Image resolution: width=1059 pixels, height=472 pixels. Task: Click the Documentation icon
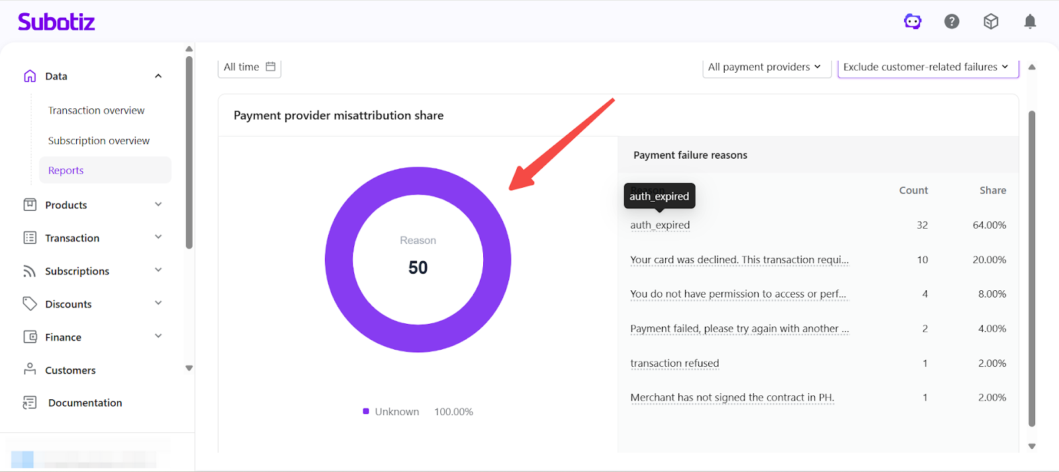pos(30,403)
